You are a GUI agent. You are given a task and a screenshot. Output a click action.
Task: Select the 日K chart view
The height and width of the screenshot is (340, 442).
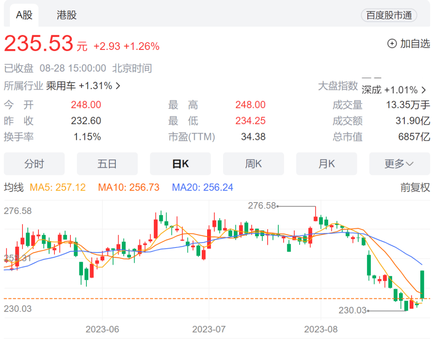[x=180, y=164]
